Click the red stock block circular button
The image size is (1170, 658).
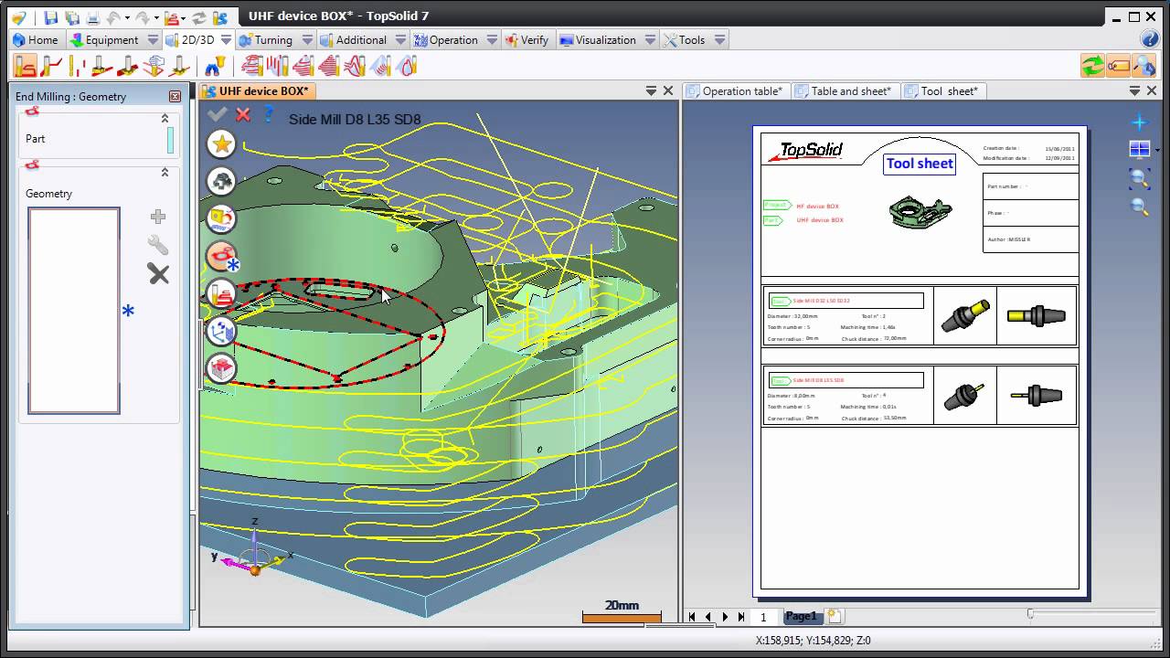(x=221, y=368)
